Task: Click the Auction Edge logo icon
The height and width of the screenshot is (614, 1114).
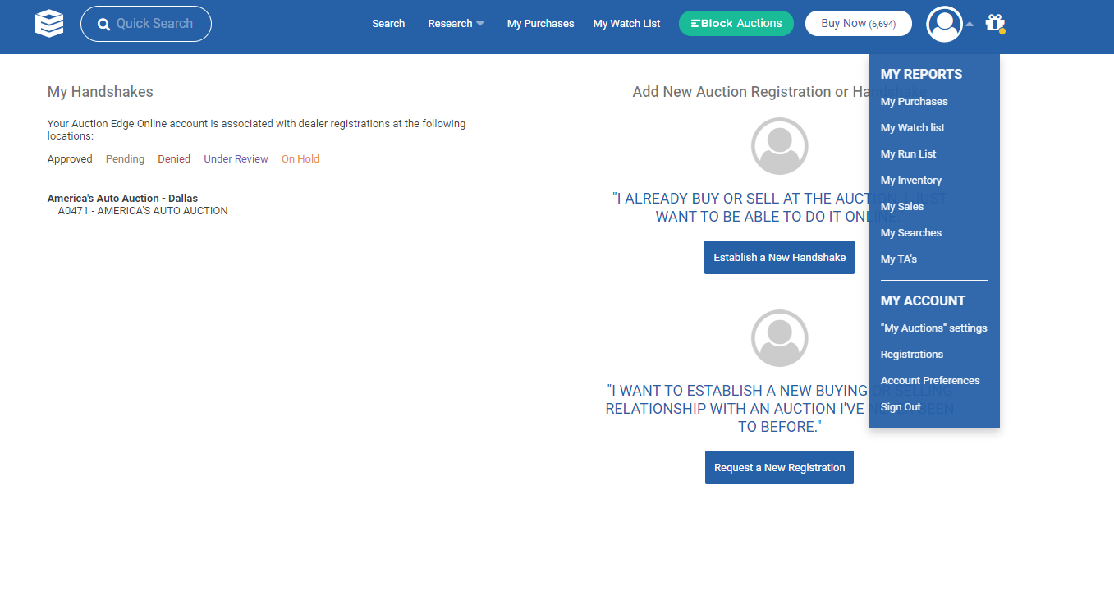Action: [x=49, y=24]
